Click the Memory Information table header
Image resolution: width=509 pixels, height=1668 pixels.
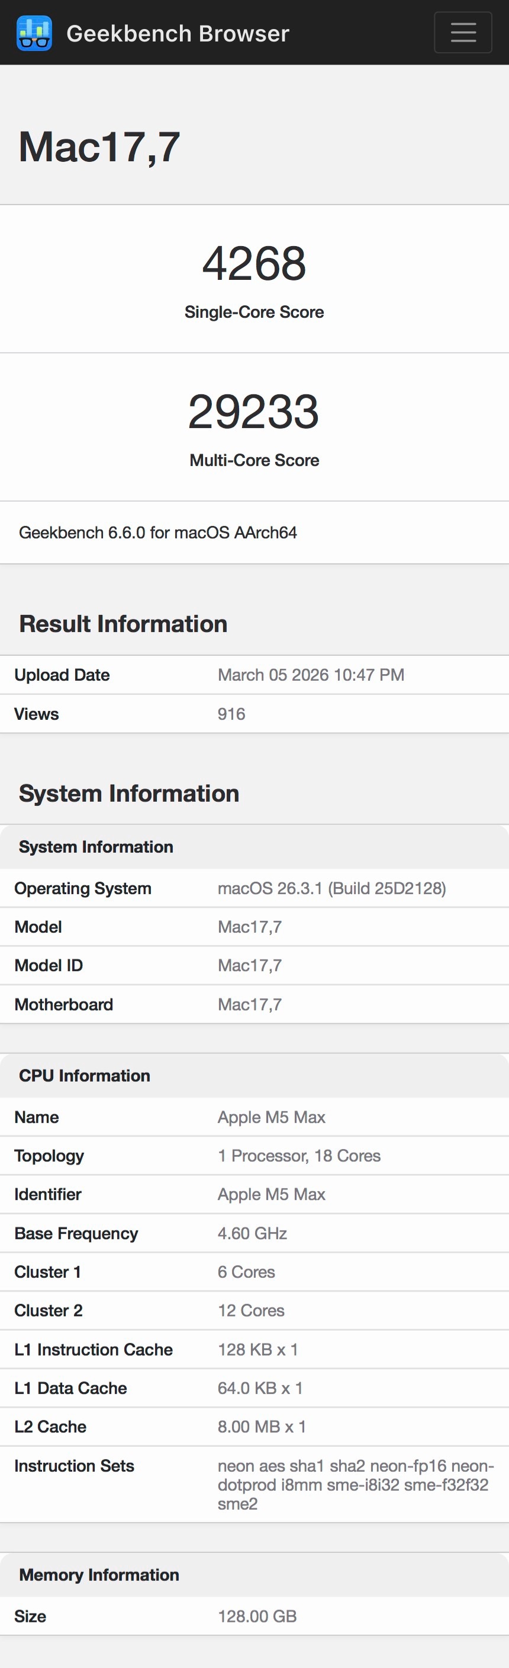click(99, 1575)
